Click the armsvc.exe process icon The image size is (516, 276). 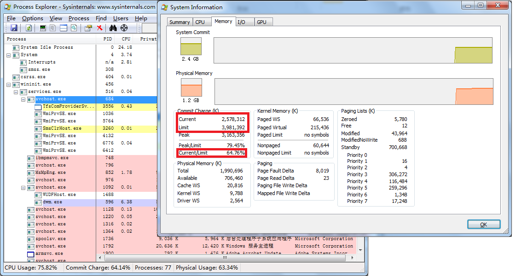[30, 254]
